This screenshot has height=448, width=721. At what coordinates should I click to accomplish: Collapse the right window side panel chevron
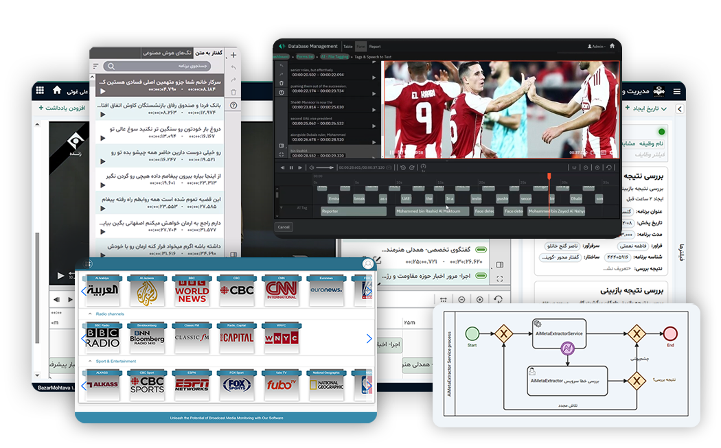(x=680, y=109)
